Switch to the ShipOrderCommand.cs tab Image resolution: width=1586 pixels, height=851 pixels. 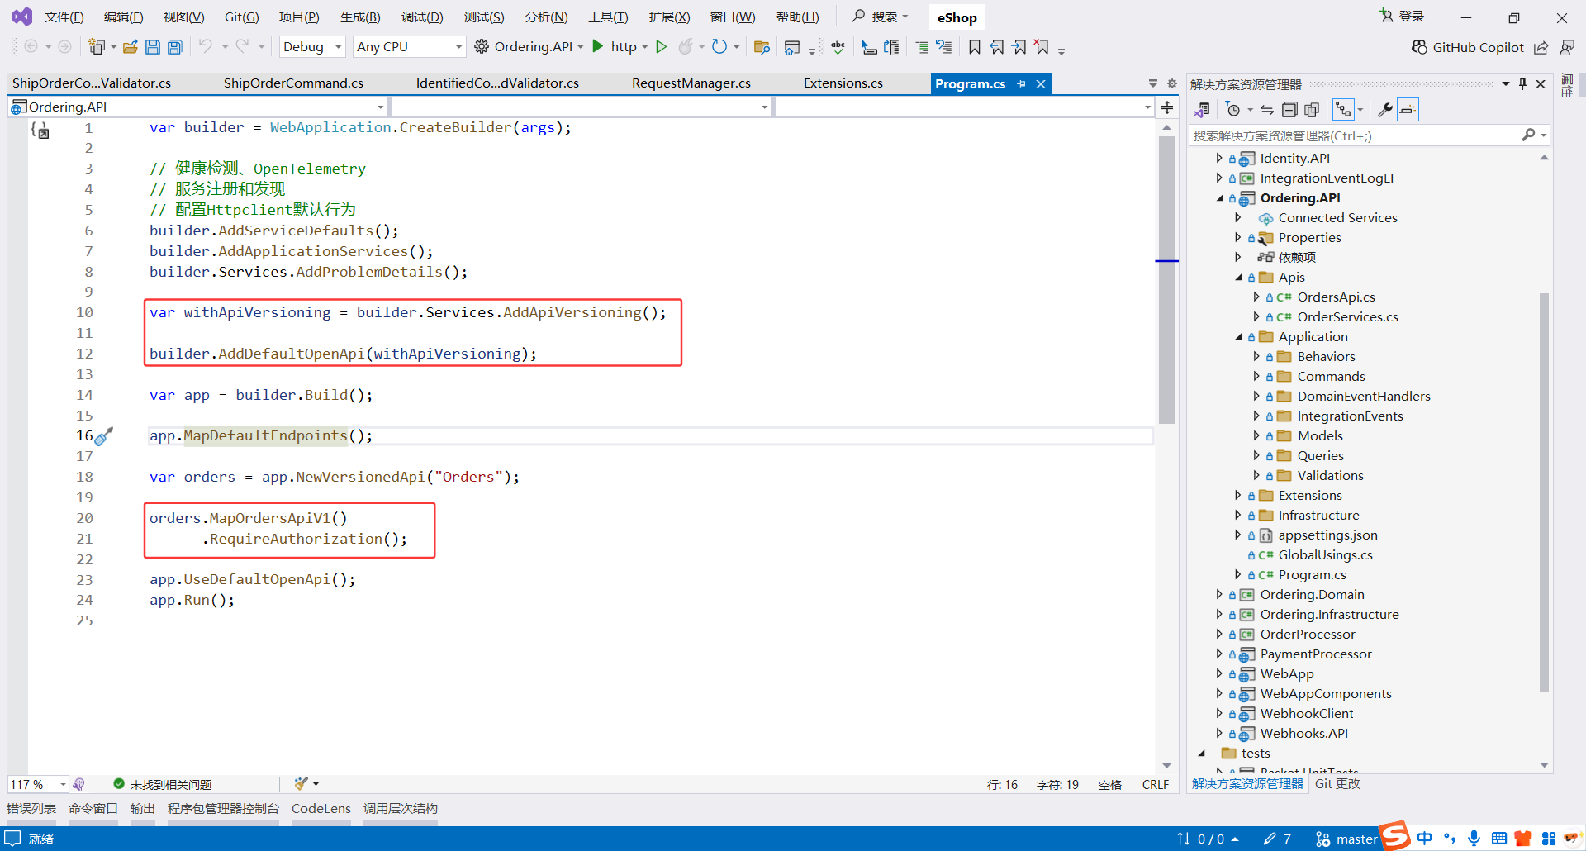coord(293,83)
